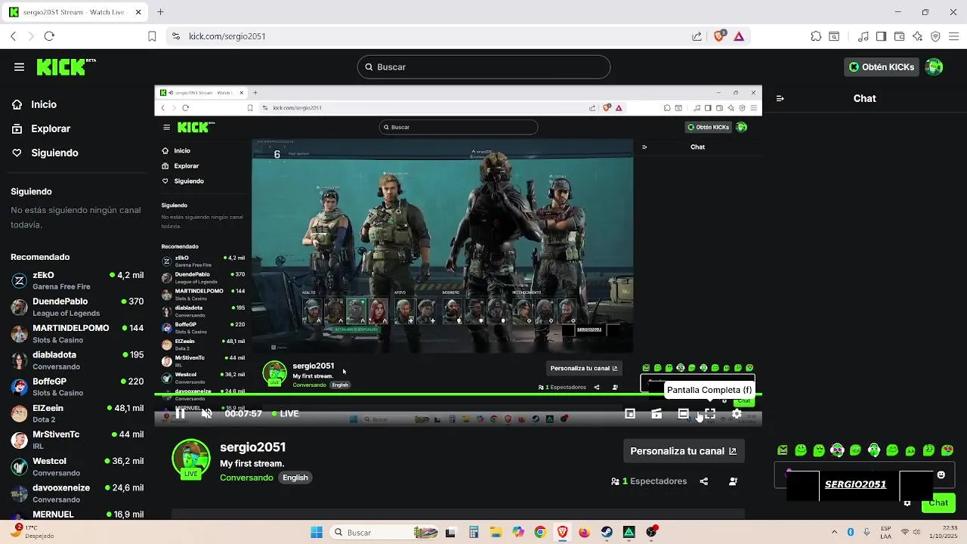Open the share page icon in address bar
The height and width of the screenshot is (544, 967).
697,36
